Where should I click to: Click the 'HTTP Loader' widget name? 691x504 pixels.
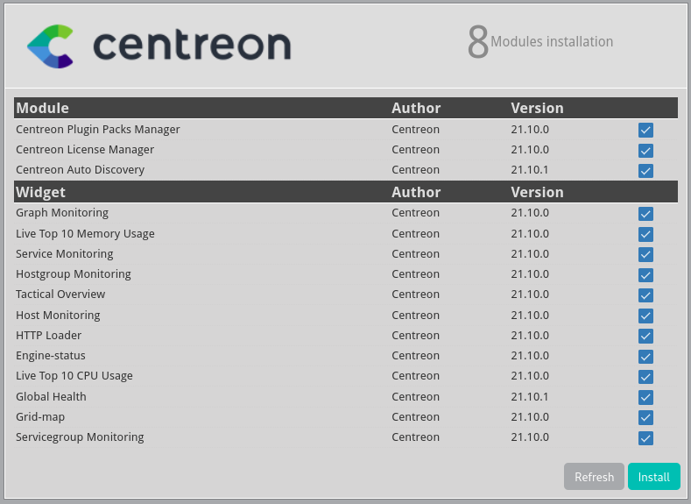pos(48,336)
